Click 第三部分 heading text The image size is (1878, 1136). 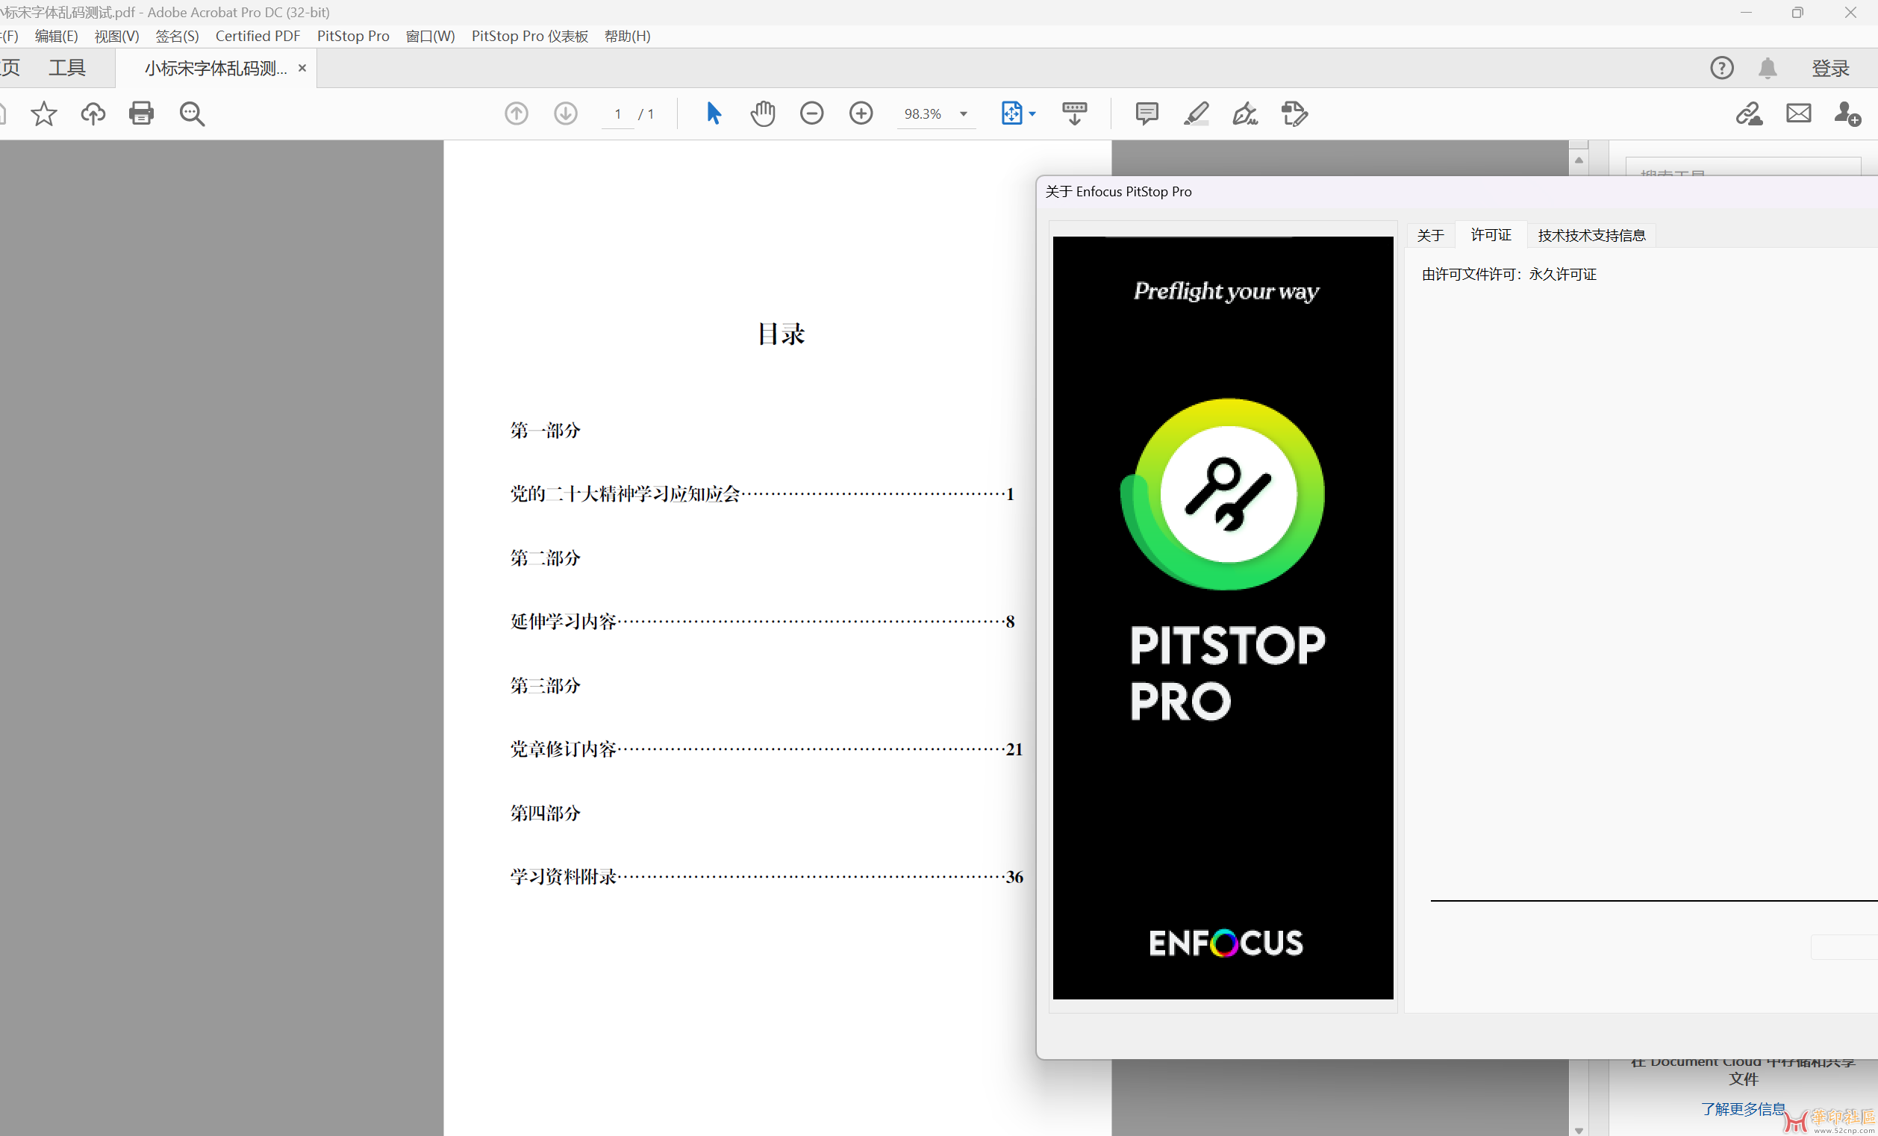[545, 686]
